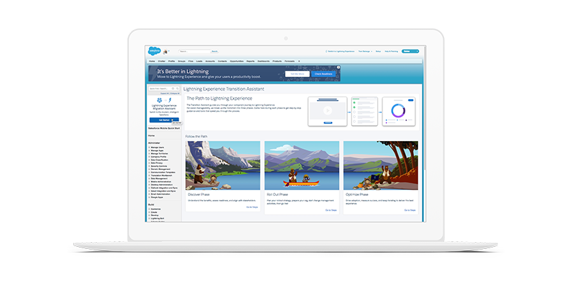Open the Forecasts tab
Viewport: 573px width, 299px height.
click(x=290, y=62)
